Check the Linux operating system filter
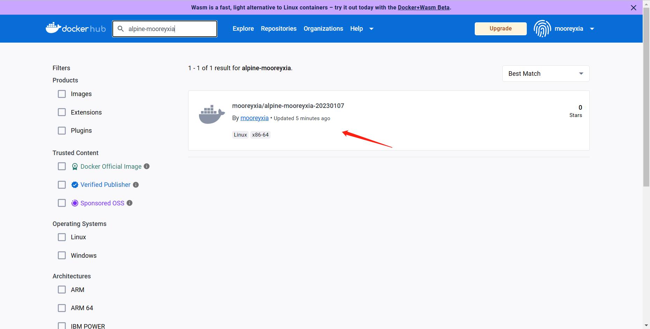Viewport: 650px width, 329px height. (62, 237)
